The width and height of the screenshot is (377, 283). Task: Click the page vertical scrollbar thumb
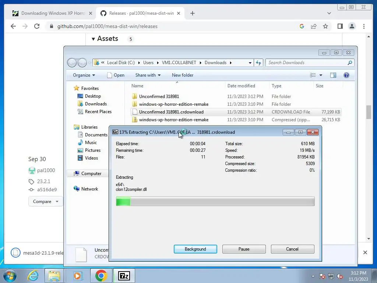pos(369,112)
